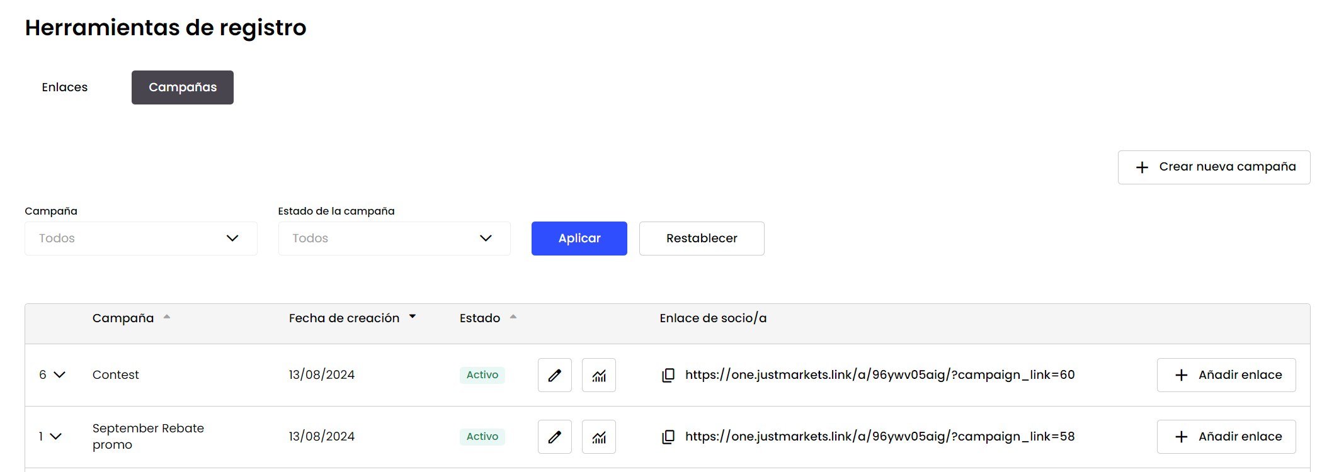
Task: Select the Campañas tab
Action: pos(183,87)
